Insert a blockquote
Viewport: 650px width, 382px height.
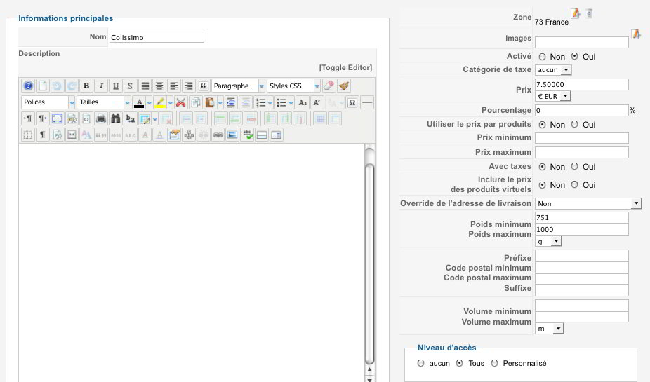click(203, 86)
